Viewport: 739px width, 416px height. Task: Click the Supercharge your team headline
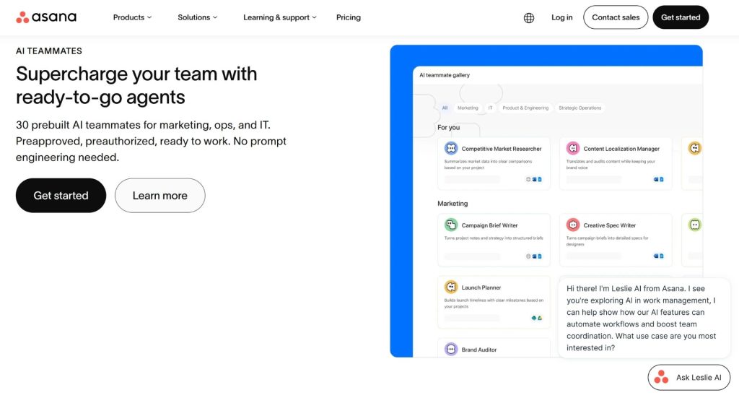point(136,85)
